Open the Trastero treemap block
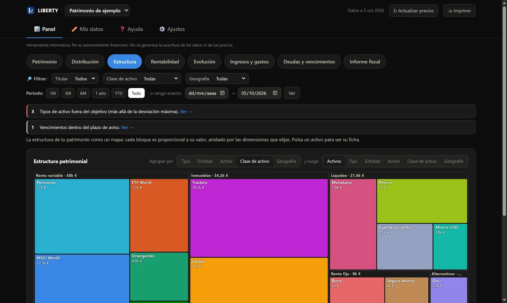This screenshot has height=303, width=507. [x=259, y=218]
